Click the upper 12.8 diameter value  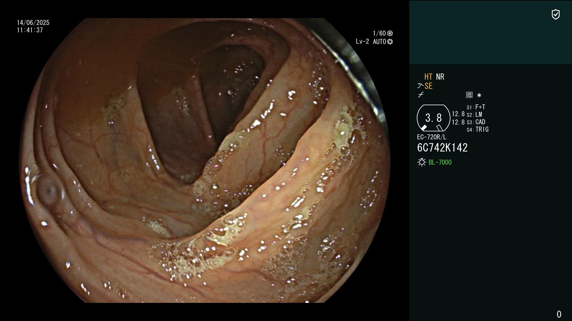[x=458, y=114]
